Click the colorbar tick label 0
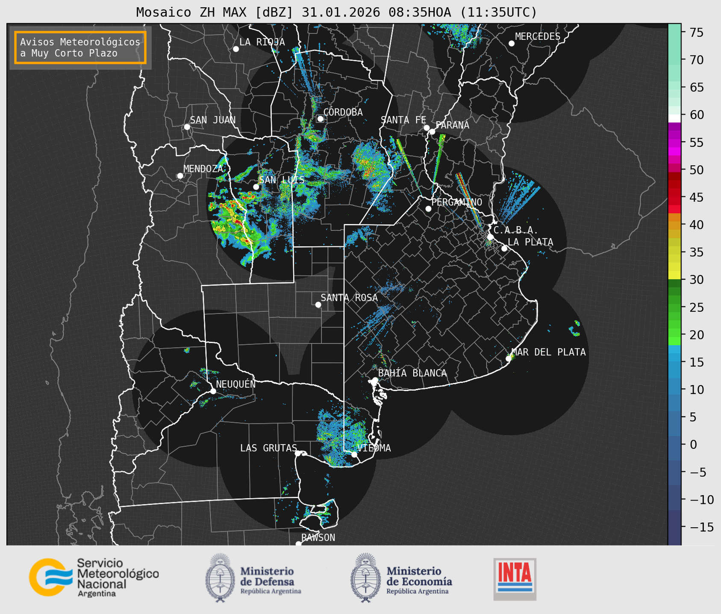This screenshot has height=614, width=721. (x=693, y=444)
